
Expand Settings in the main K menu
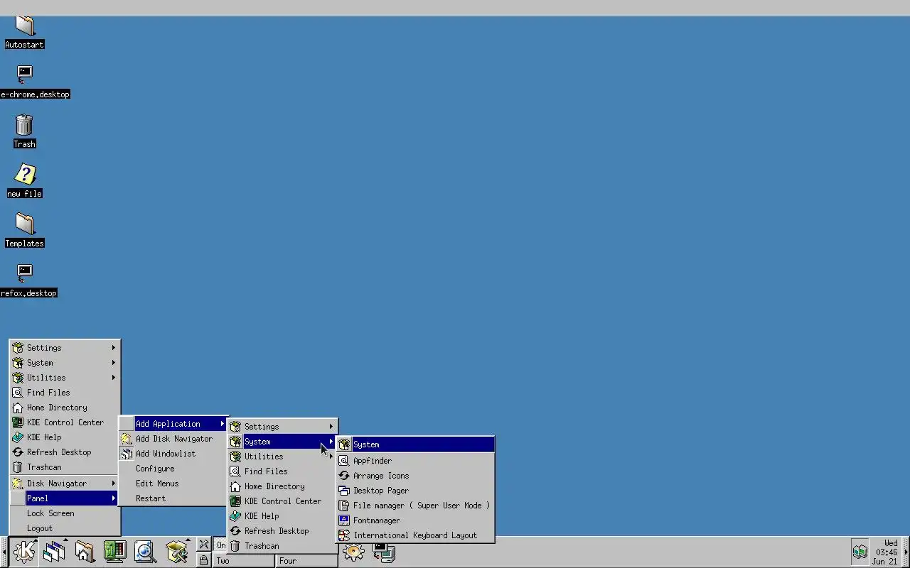pos(65,348)
